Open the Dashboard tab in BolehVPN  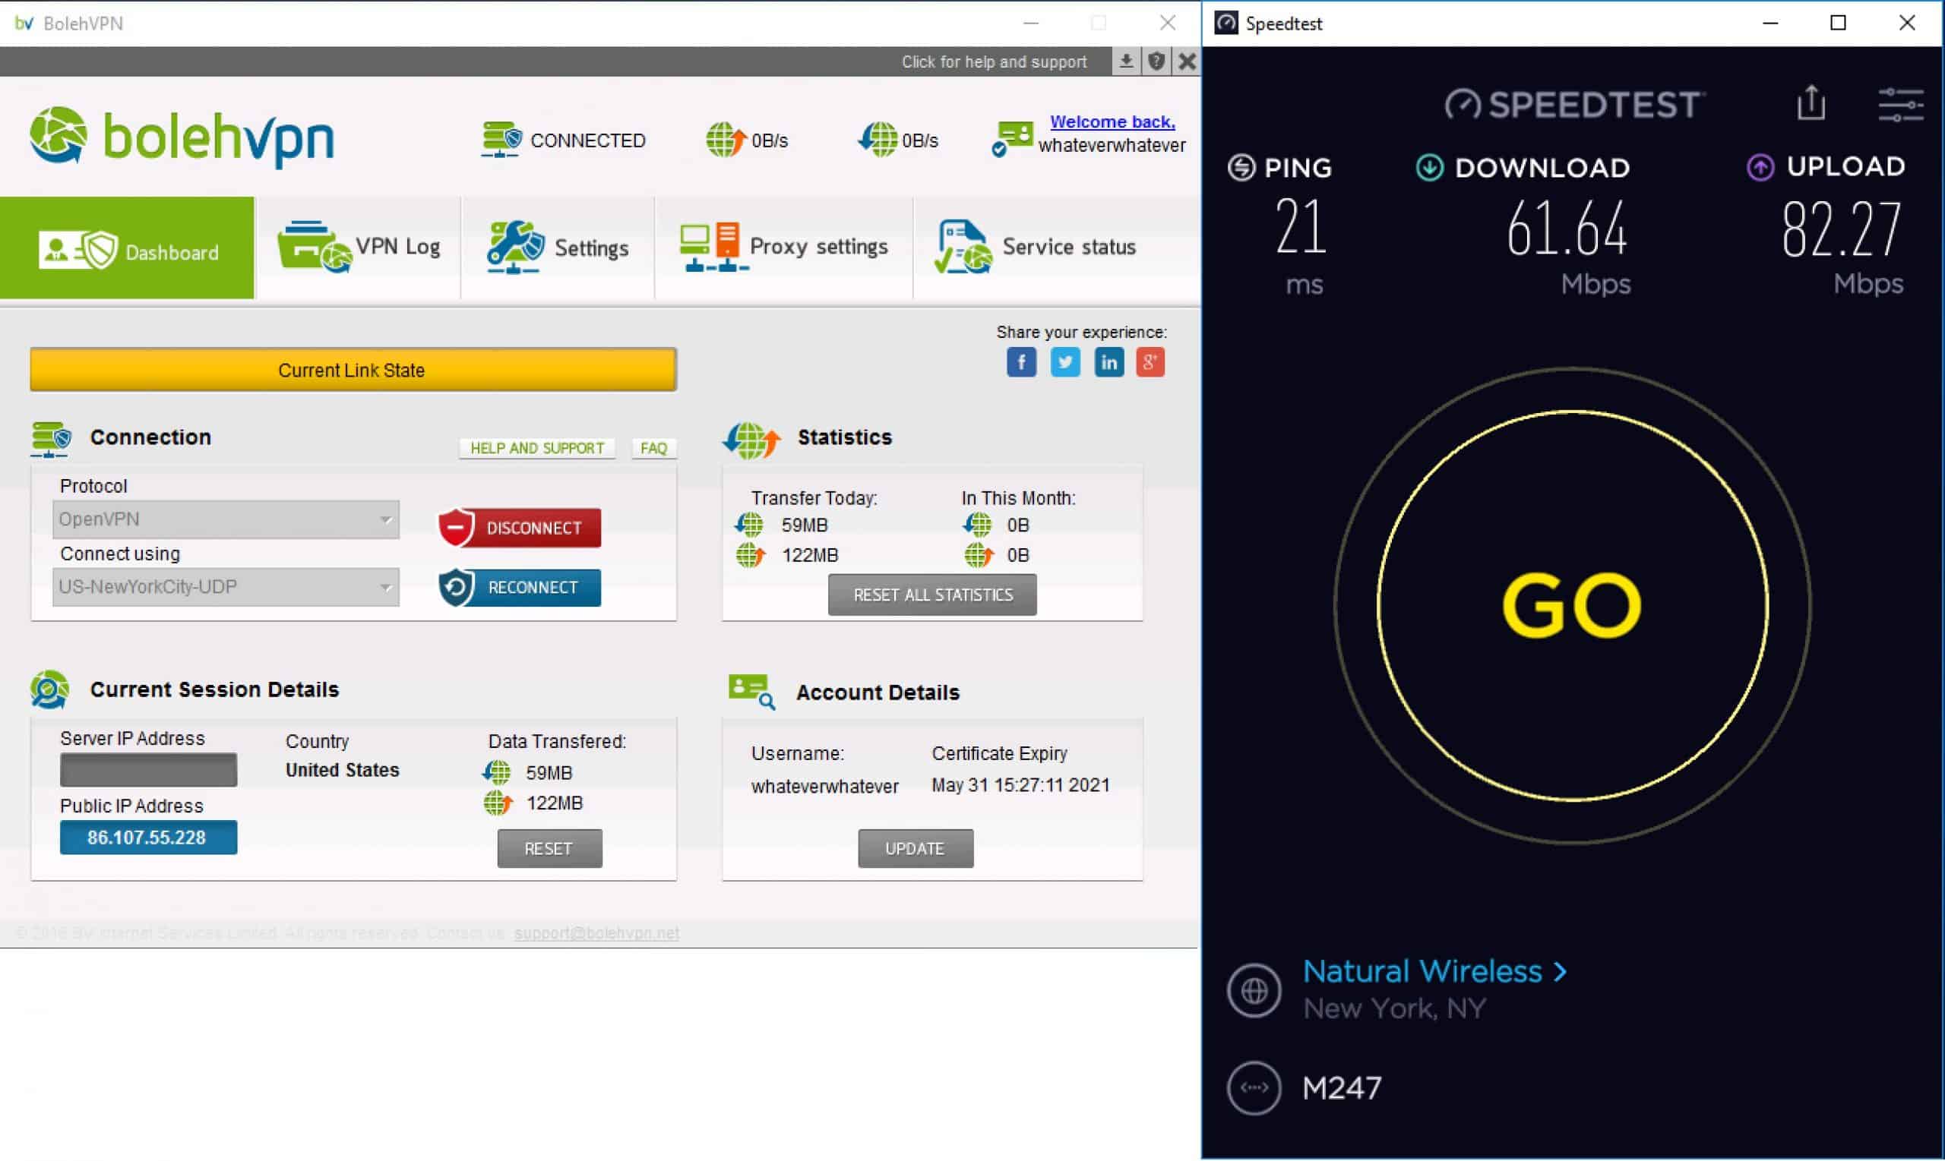tap(127, 248)
